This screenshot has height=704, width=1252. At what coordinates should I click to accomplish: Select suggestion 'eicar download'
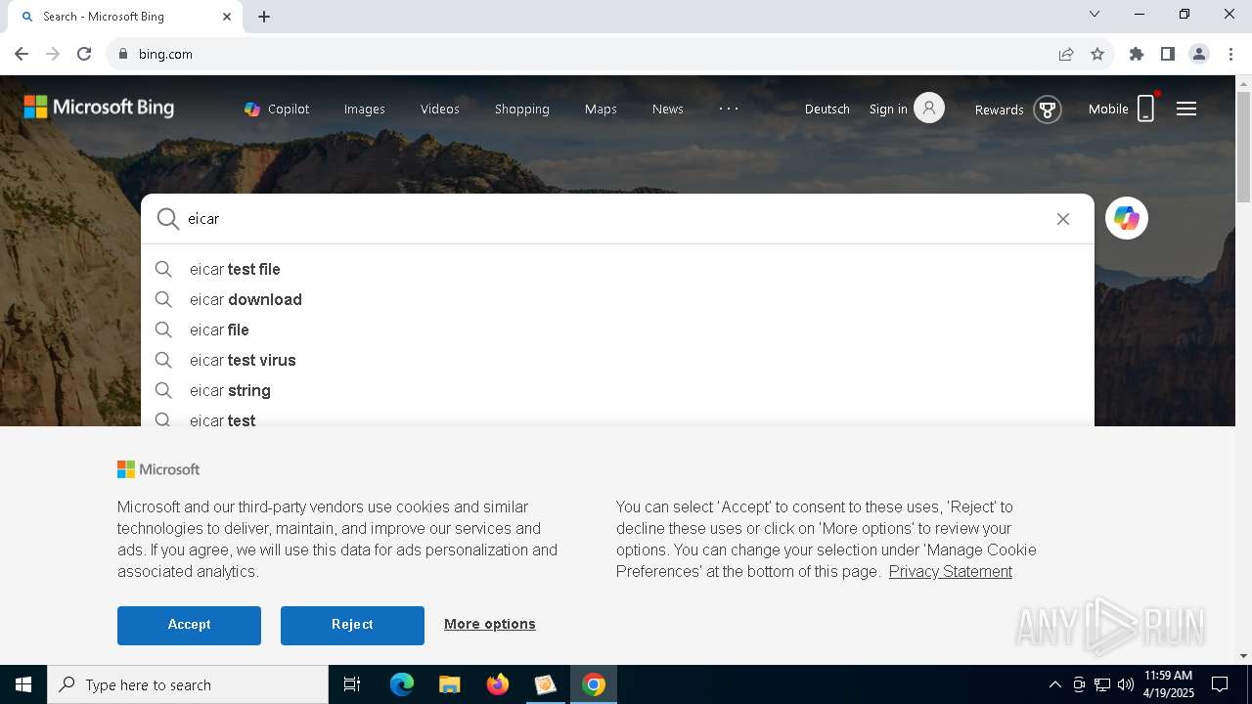617,299
